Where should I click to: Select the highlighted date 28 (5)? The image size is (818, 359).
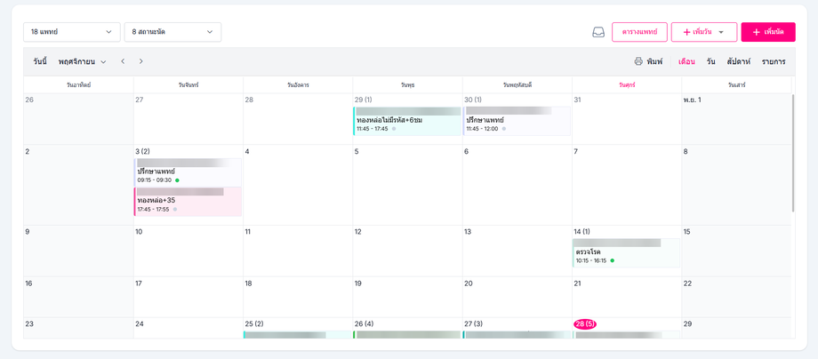585,324
